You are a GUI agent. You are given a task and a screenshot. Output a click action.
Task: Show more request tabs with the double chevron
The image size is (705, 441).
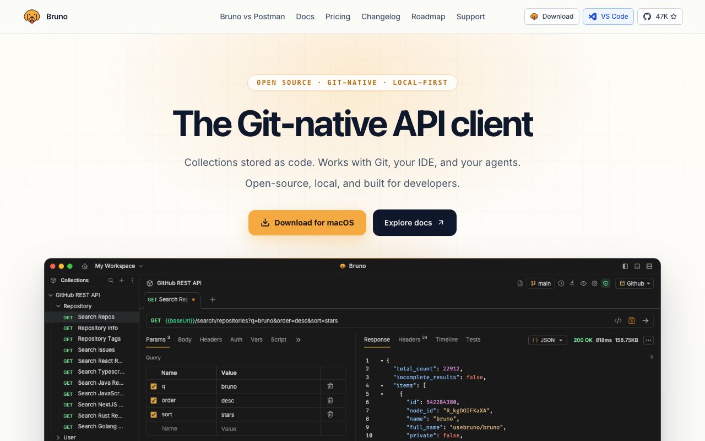coord(298,340)
